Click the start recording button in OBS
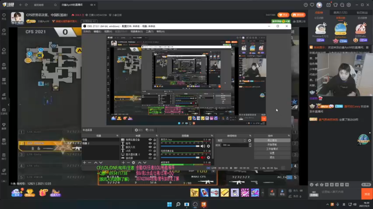 pos(272,145)
